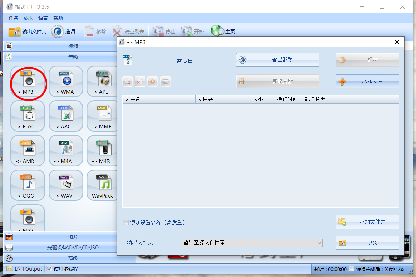Select the FLAC conversion icon
Image resolution: width=416 pixels, height=277 pixels.
click(x=28, y=116)
